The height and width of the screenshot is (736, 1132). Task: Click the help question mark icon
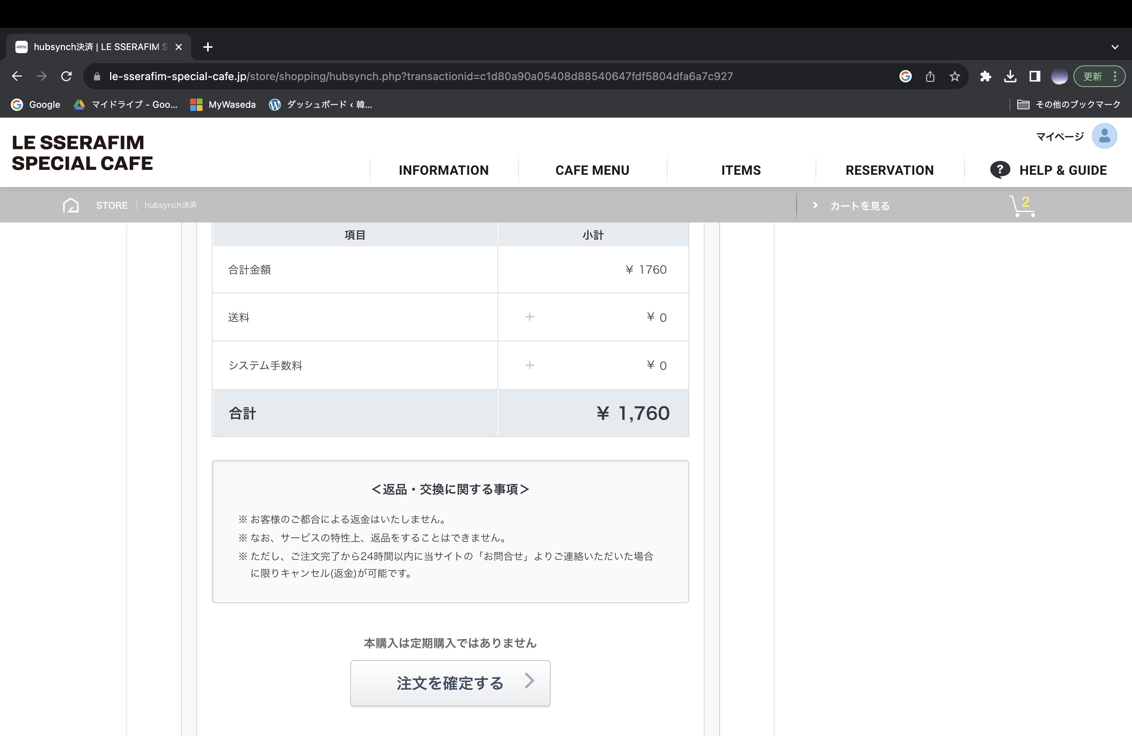coord(1000,170)
